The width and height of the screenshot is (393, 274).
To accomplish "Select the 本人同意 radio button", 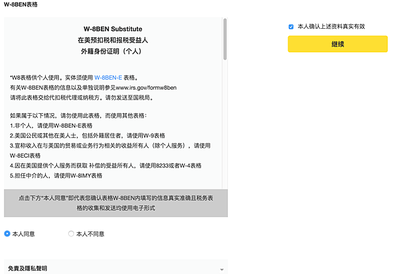I will click(x=7, y=233).
